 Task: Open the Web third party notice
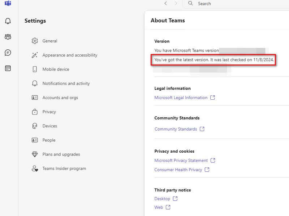tap(159, 207)
